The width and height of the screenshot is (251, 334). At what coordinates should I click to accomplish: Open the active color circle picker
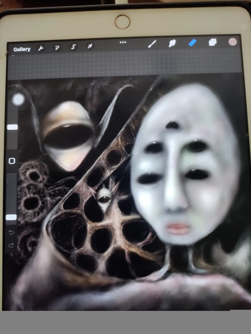232,42
